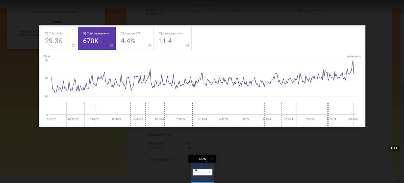
Task: Open help icon on Total clicks card
Action: click(x=73, y=46)
